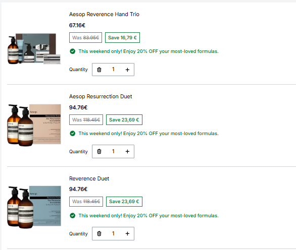Delete Aesop Resurrection Duet using trash icon
This screenshot has height=250, width=296.
[x=99, y=152]
